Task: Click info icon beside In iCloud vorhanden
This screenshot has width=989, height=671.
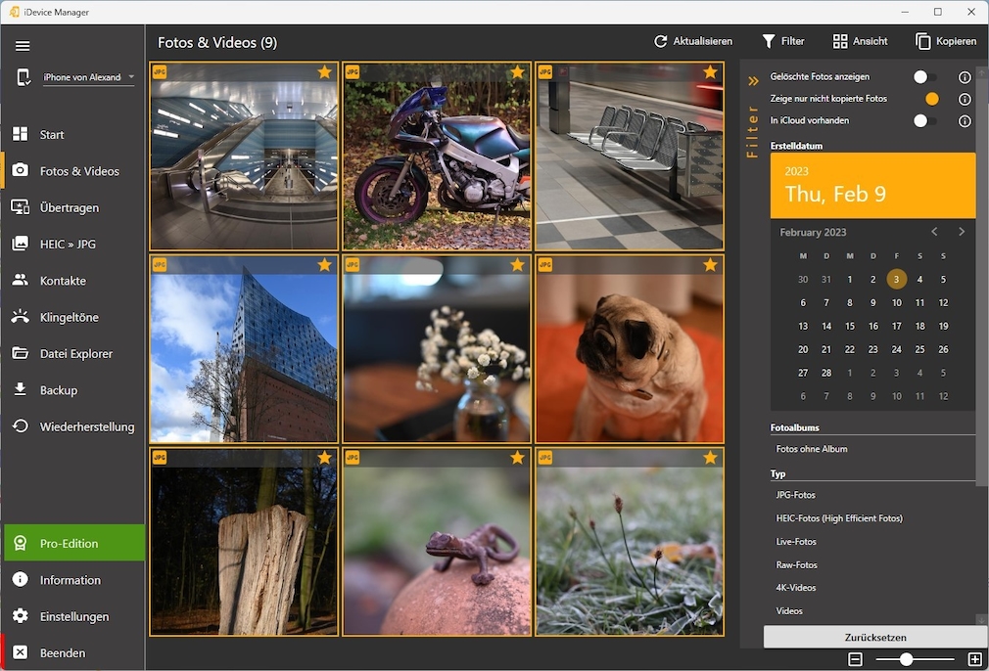Action: [x=965, y=121]
